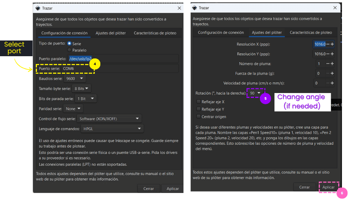This screenshot has width=358, height=201.
Task: Enable the Reflejar eje X checkbox
Action: [x=199, y=102]
